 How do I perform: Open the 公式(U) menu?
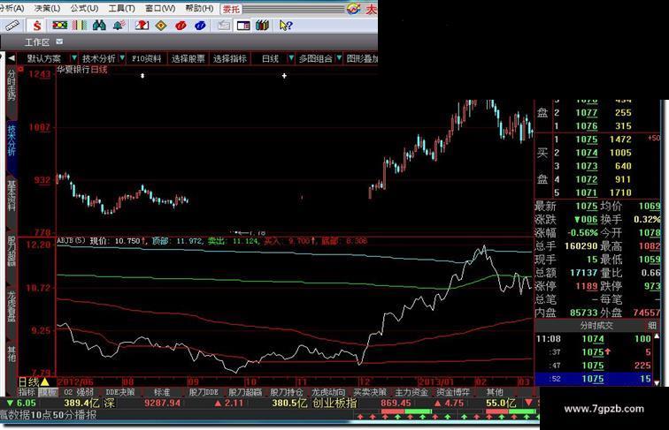(84, 8)
